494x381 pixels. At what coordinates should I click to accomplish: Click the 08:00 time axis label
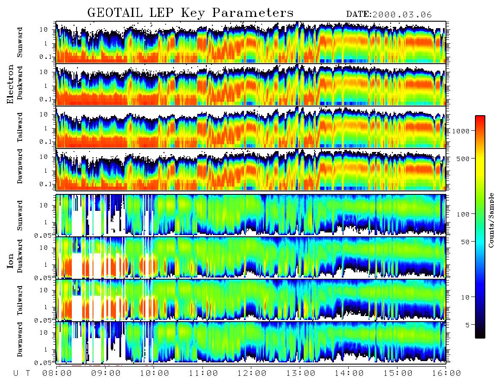point(57,374)
